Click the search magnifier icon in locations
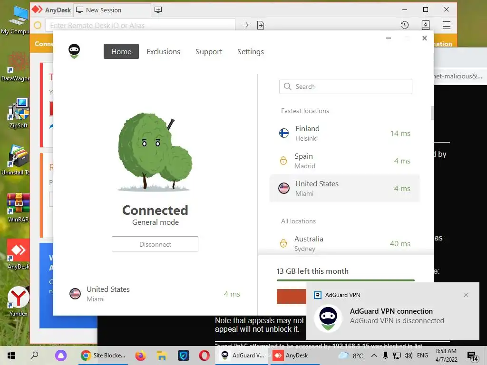Viewport: 487px width, 365px height. (x=288, y=86)
